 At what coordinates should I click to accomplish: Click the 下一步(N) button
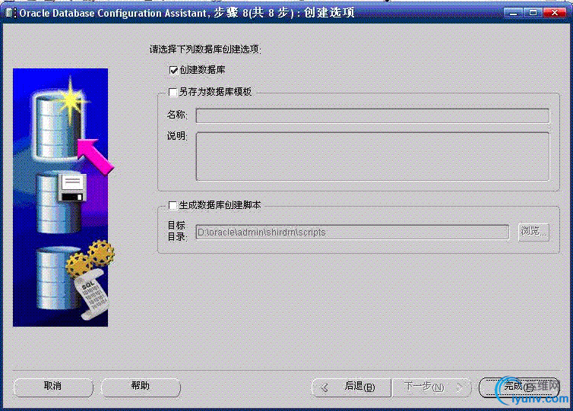coord(432,387)
